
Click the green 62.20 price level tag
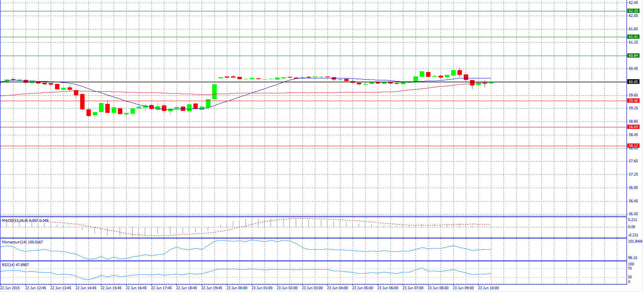(x=633, y=11)
